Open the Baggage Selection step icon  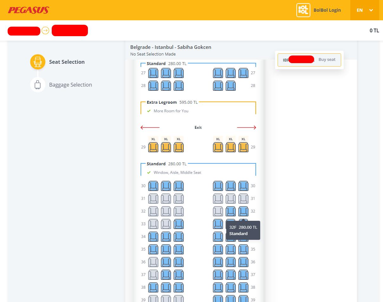38,85
